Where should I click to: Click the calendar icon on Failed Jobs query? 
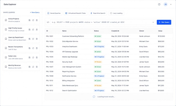(x=30, y=58)
